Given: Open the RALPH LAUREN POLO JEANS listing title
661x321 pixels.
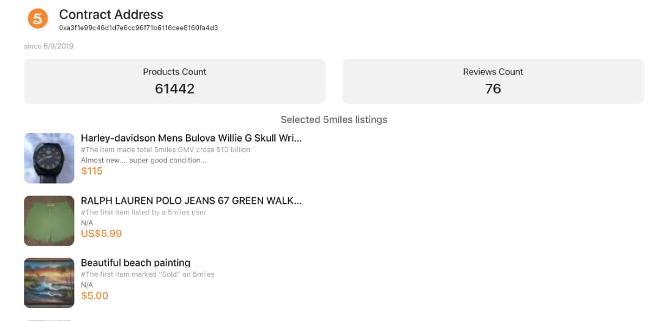Looking at the screenshot, I should [x=191, y=201].
